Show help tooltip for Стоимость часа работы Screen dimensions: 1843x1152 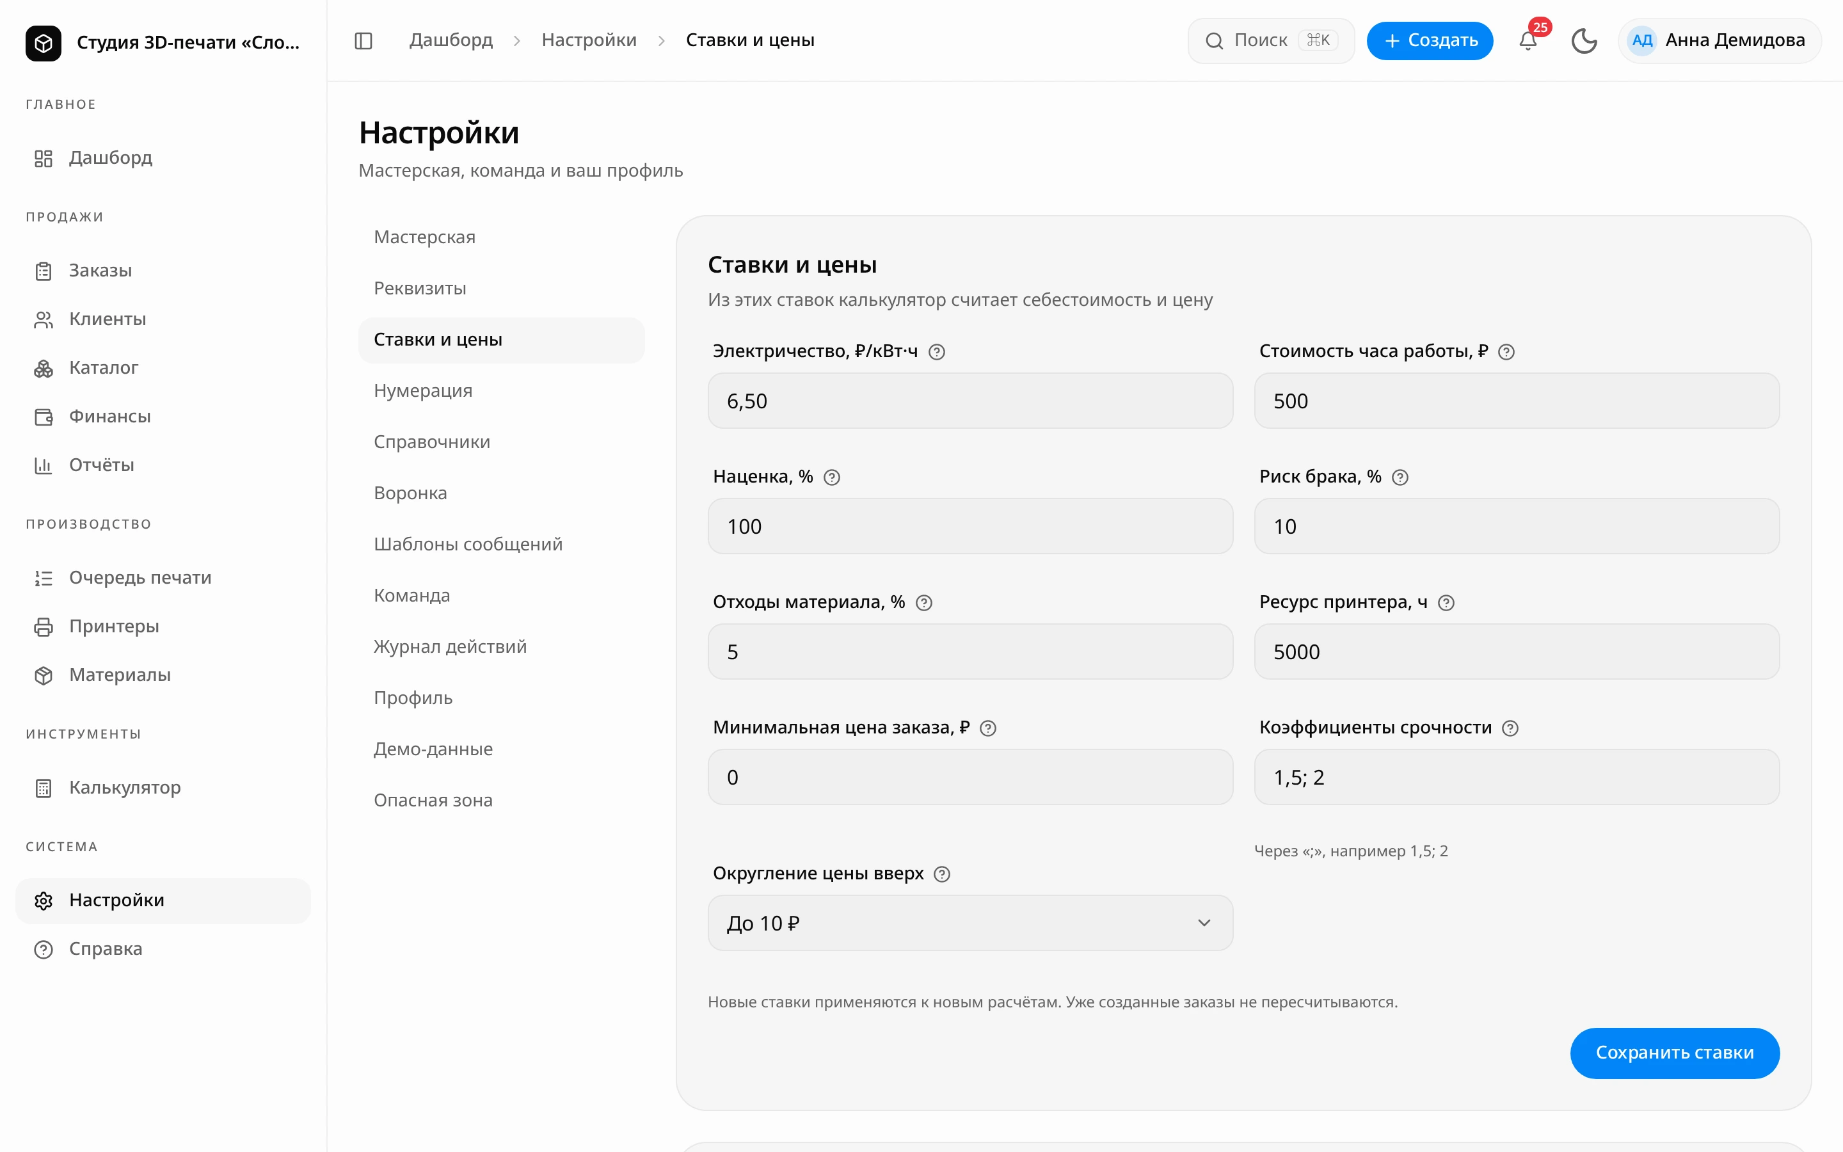[1506, 352]
